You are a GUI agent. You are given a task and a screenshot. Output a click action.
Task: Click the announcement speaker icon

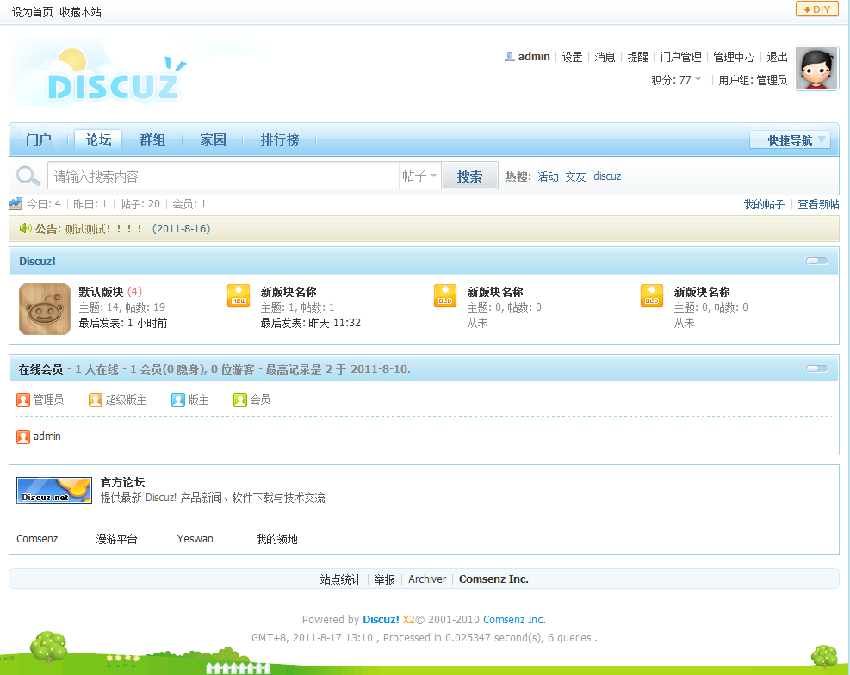pos(26,229)
